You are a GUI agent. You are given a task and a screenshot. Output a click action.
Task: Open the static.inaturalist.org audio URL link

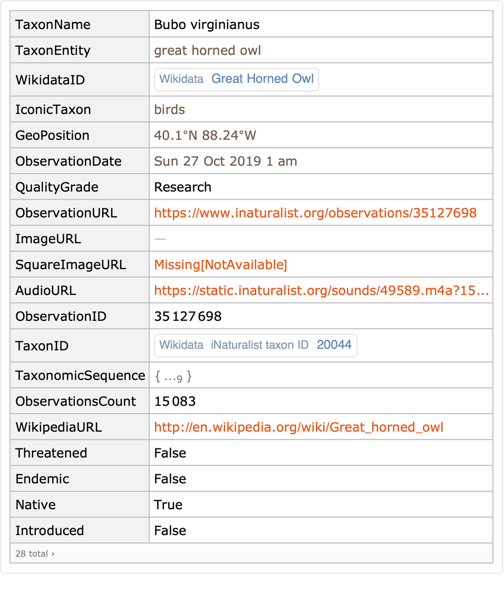[321, 291]
